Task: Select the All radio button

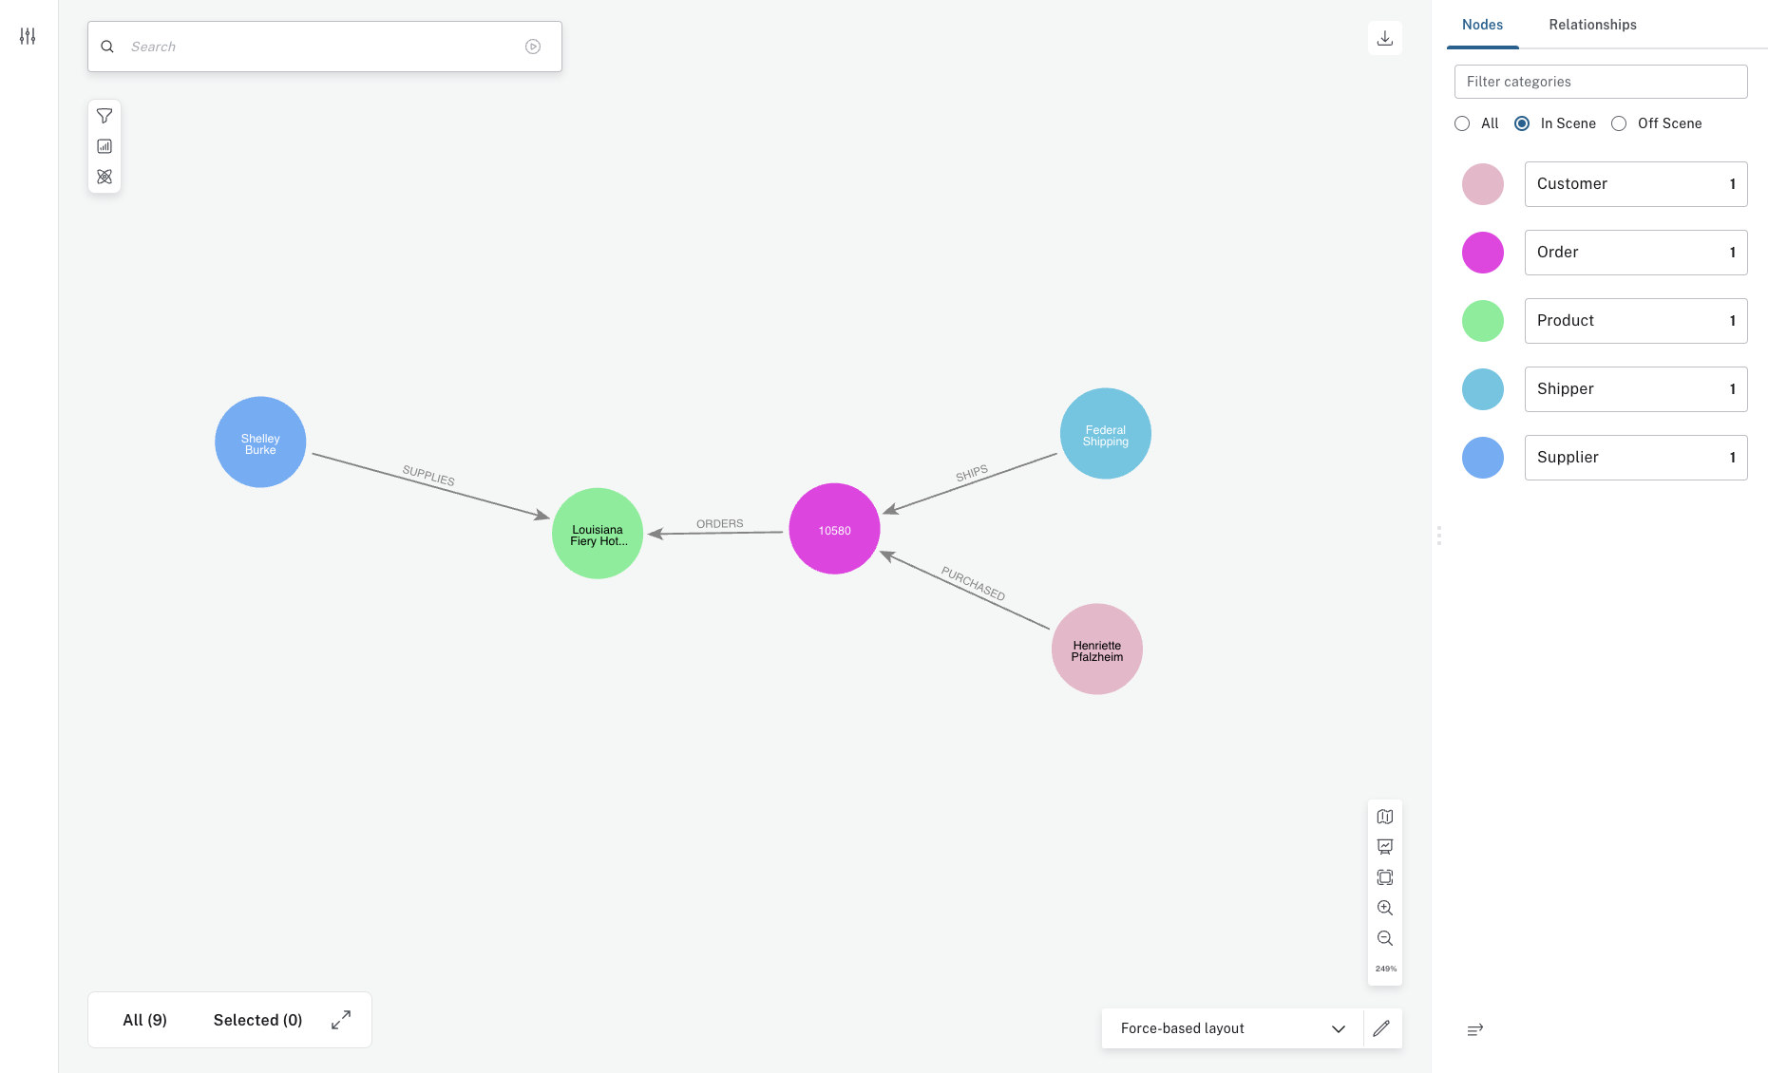Action: [1462, 123]
